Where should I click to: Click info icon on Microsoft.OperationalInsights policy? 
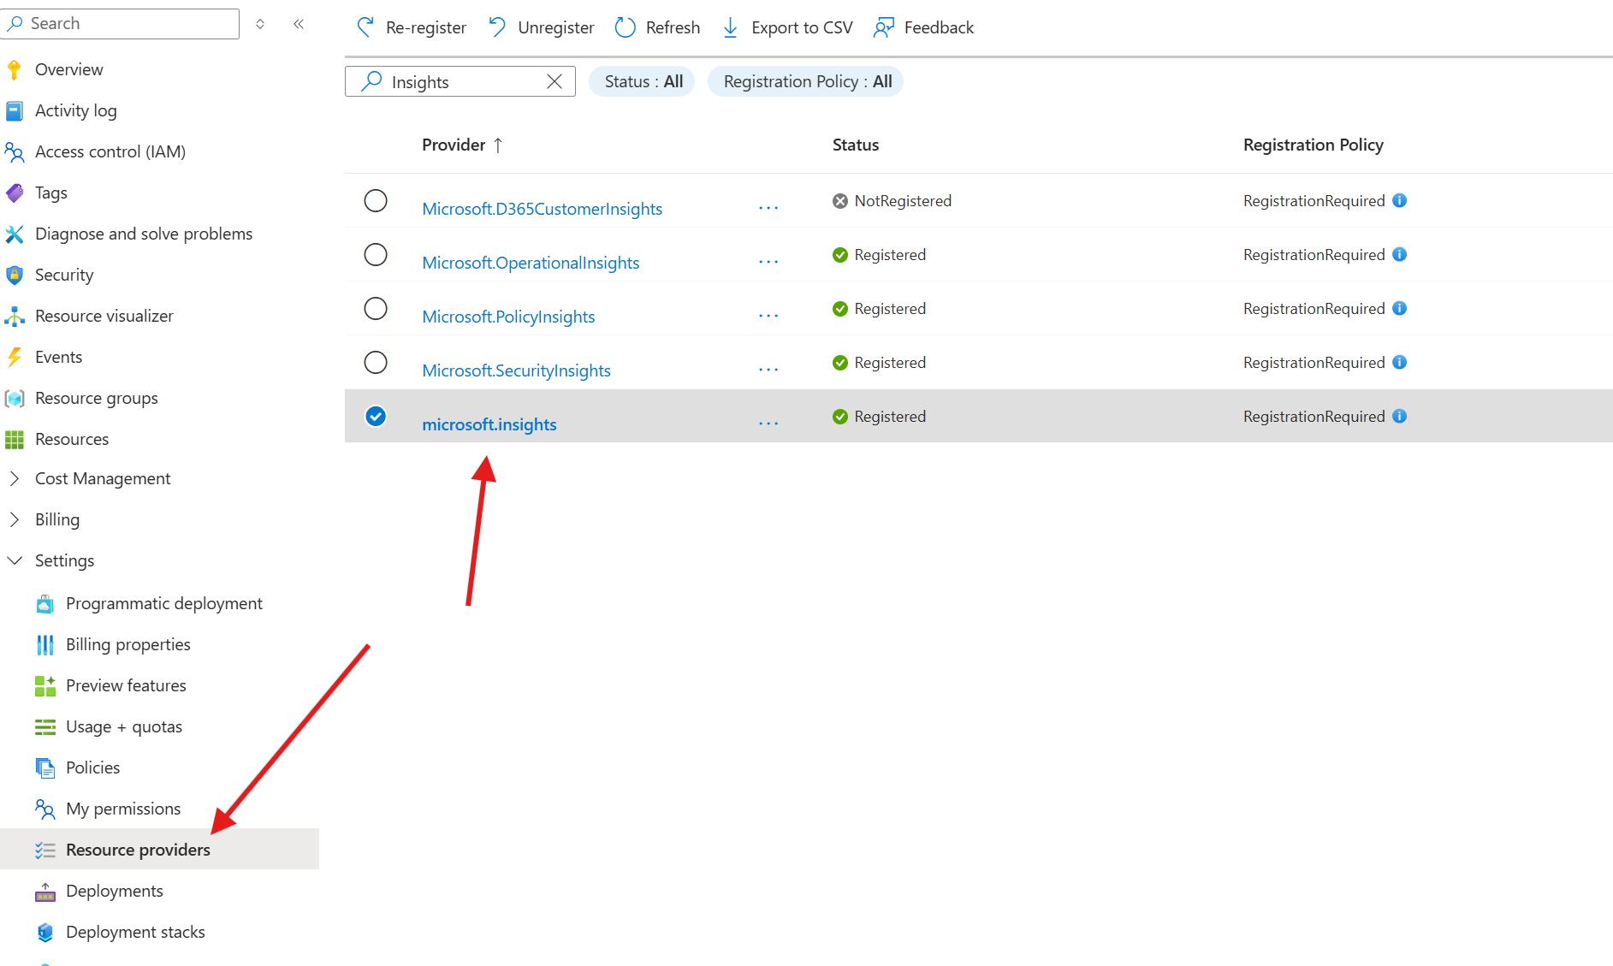[1400, 254]
